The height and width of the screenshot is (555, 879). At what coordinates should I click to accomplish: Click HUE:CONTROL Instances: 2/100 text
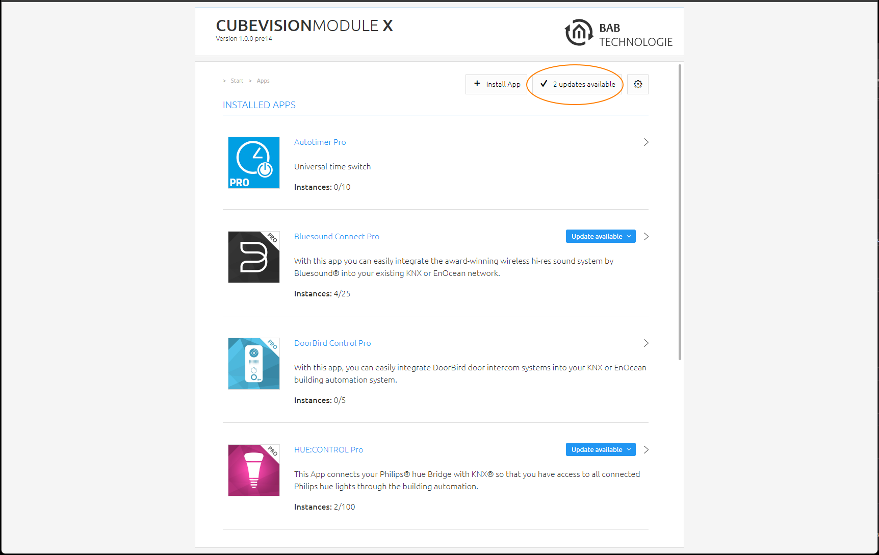pyautogui.click(x=325, y=507)
